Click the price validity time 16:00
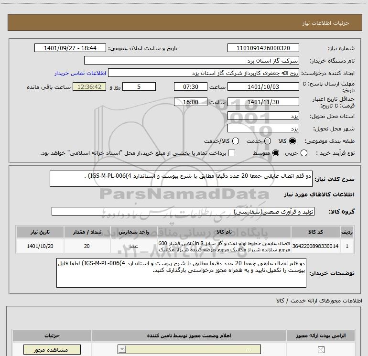This screenshot has height=356, width=368. [x=191, y=102]
